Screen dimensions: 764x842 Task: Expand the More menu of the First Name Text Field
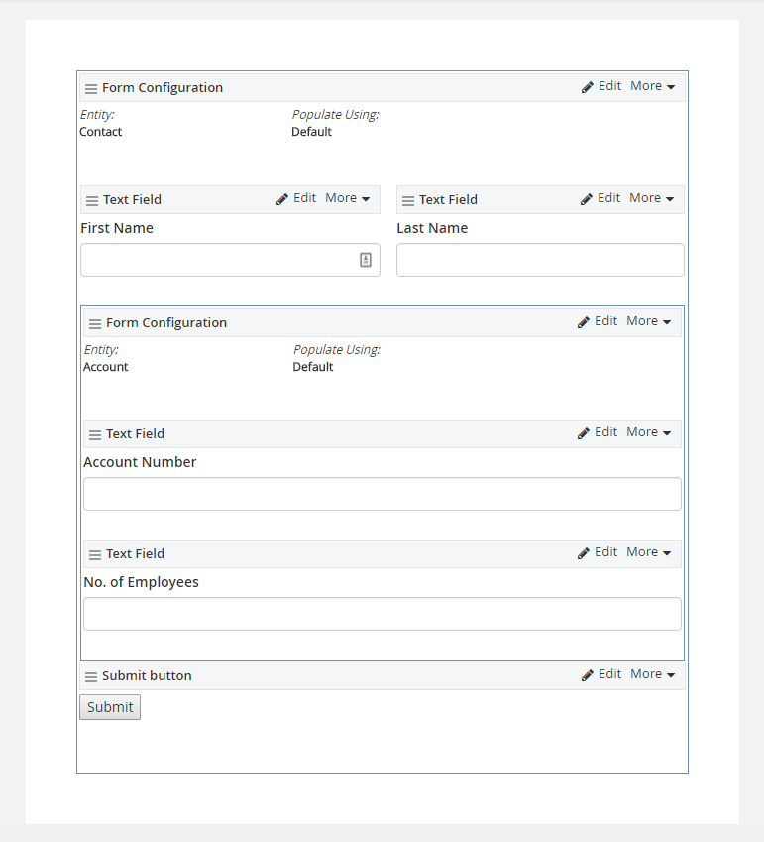347,198
